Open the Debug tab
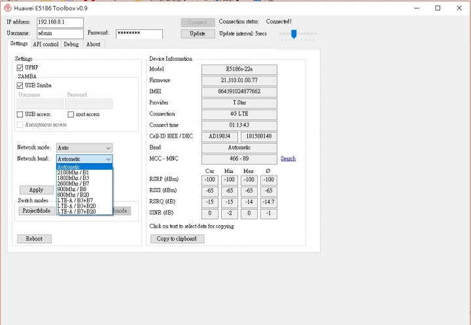This screenshot has width=471, height=325. coord(71,44)
